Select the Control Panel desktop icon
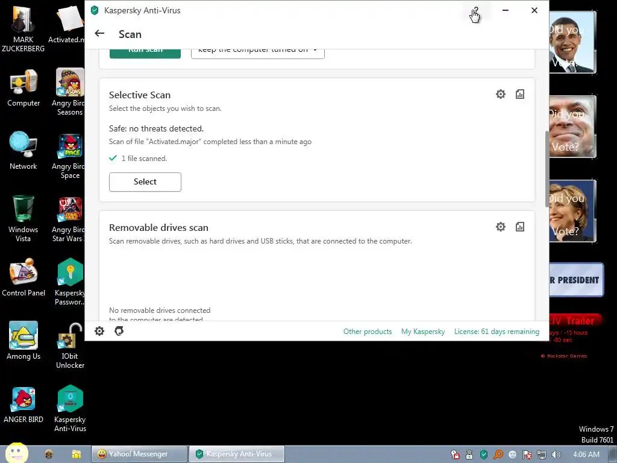617x463 pixels. tap(23, 277)
